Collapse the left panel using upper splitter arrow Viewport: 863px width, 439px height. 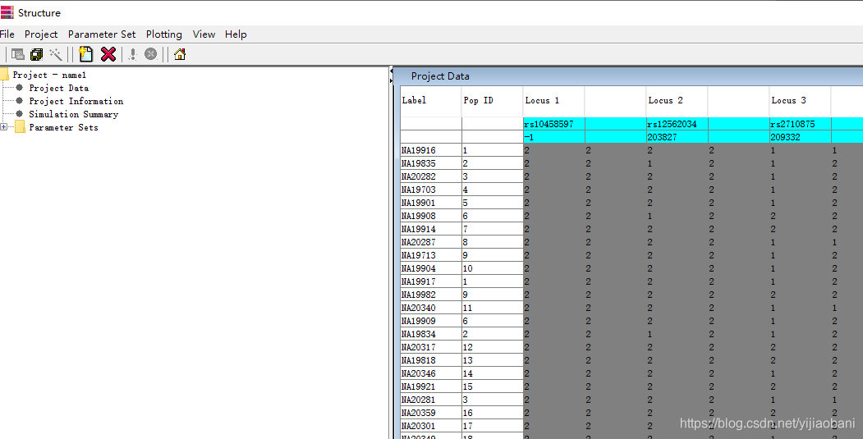392,71
